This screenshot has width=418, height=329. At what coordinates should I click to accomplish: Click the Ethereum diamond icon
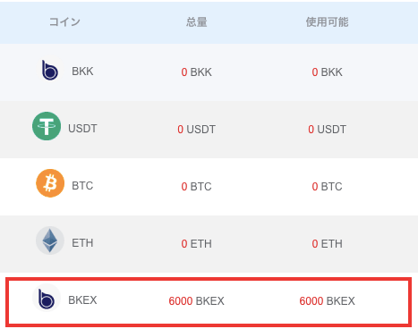coord(50,240)
